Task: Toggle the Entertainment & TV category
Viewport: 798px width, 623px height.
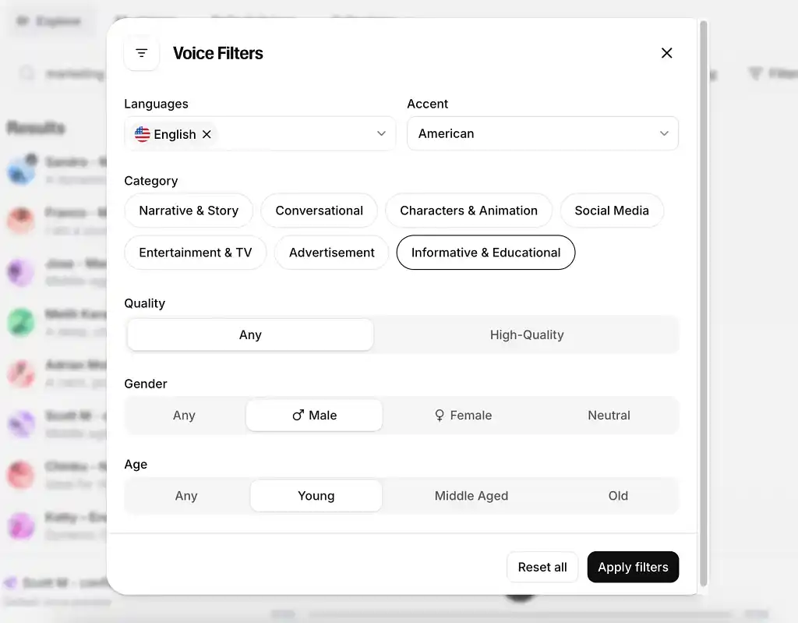Action: [195, 253]
